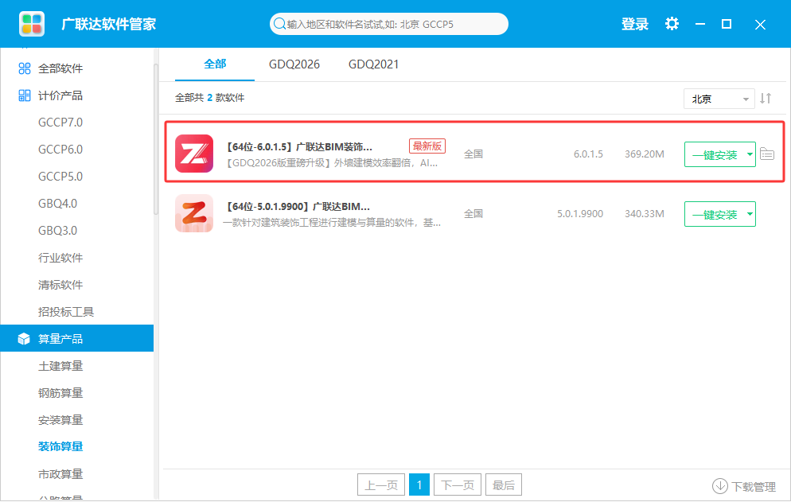The width and height of the screenshot is (791, 502).
Task: Select 清标软件 in the sidebar
Action: click(x=60, y=285)
